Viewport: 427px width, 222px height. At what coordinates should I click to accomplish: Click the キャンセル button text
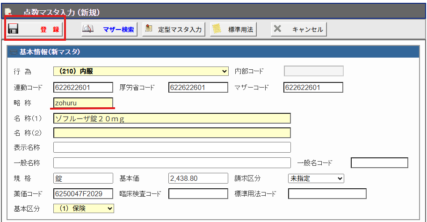(307, 30)
